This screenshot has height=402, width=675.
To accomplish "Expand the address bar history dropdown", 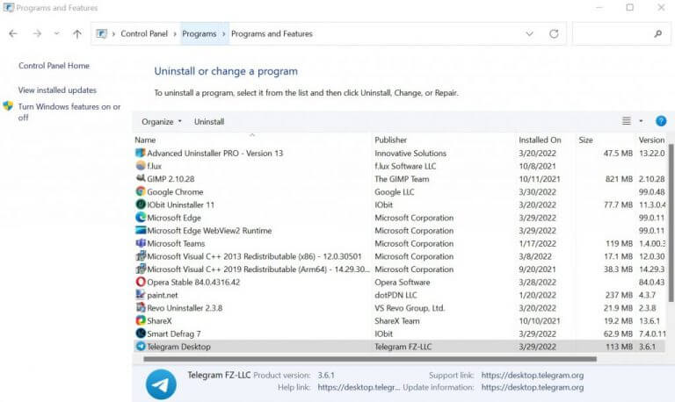I will pyautogui.click(x=529, y=33).
